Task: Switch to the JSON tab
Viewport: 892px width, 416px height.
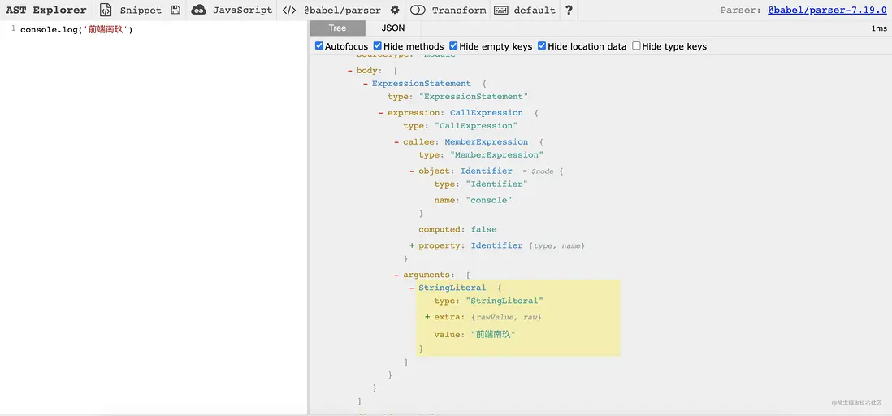Action: click(393, 28)
